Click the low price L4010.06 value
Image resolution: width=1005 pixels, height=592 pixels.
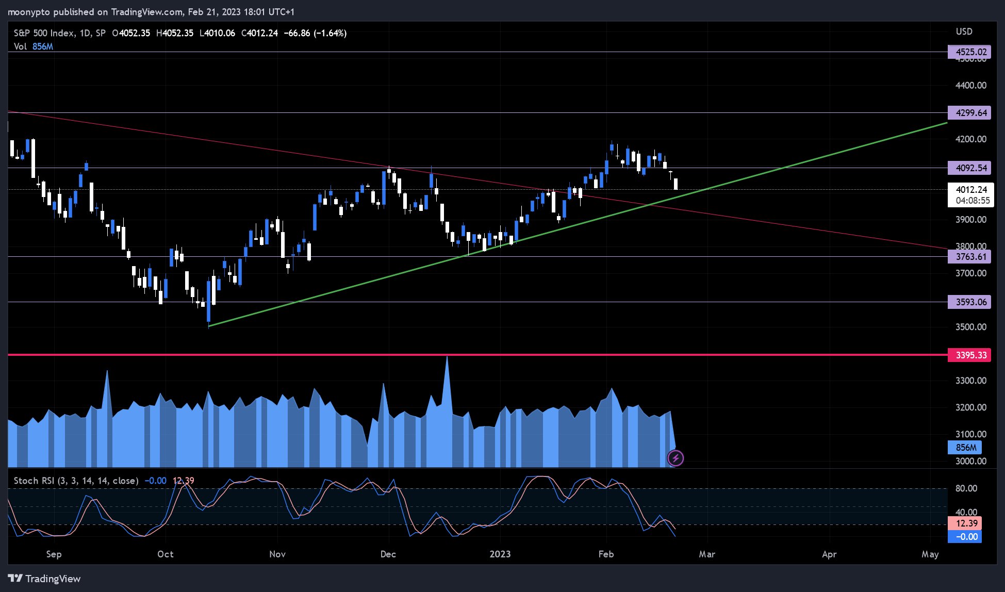click(217, 33)
